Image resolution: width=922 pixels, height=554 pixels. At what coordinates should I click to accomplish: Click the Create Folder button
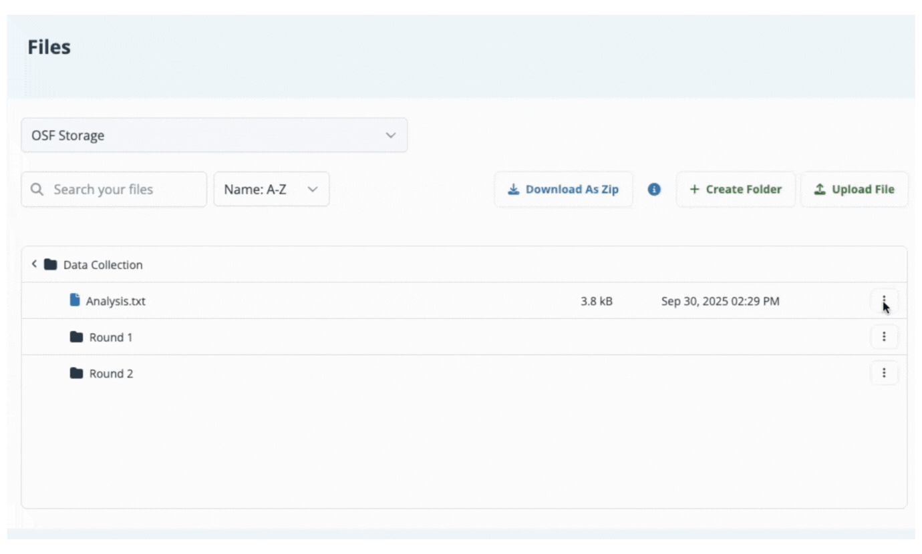pyautogui.click(x=736, y=190)
